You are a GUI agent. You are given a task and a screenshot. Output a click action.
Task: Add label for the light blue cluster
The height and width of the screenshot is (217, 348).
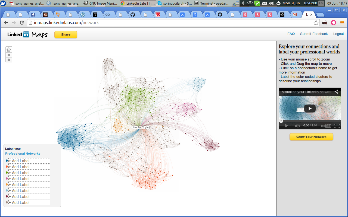click(29, 191)
